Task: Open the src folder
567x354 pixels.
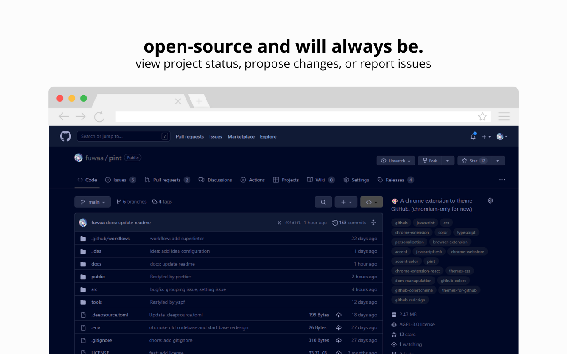Action: [94, 289]
